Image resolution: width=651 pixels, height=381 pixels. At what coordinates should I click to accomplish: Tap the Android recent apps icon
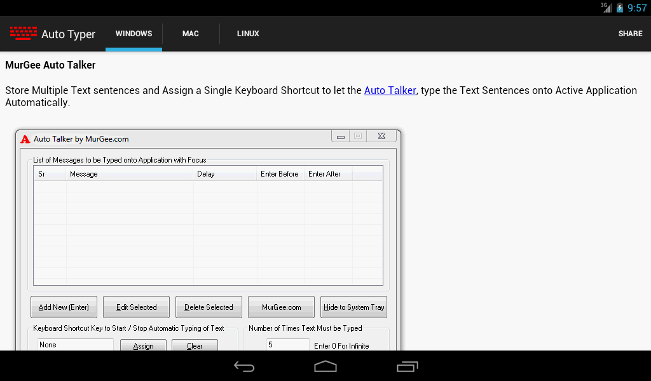coord(407,366)
